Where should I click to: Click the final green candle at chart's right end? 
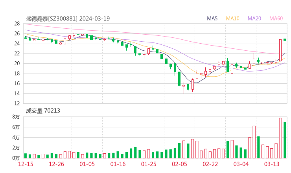pyautogui.click(x=285, y=39)
